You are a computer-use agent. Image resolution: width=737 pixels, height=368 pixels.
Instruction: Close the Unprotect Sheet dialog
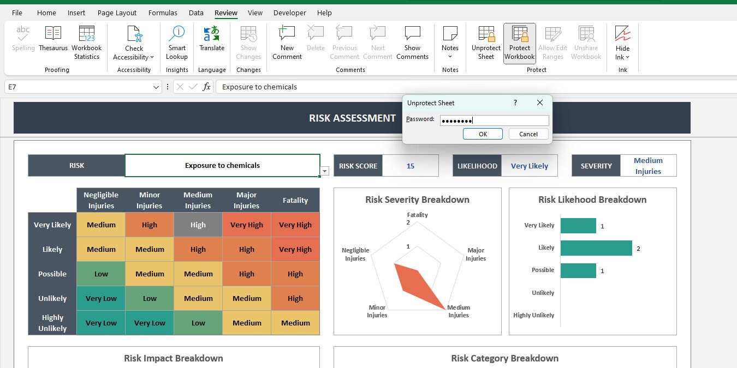tap(540, 102)
